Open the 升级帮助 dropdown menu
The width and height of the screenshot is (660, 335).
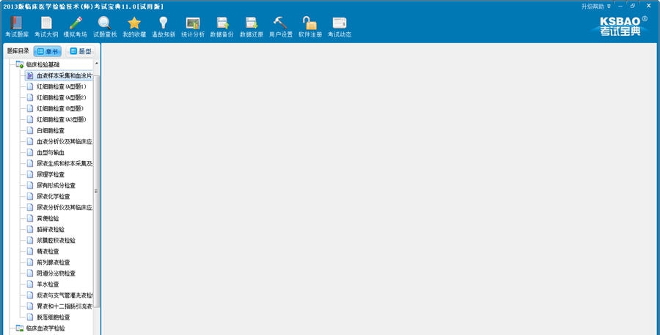coord(595,7)
